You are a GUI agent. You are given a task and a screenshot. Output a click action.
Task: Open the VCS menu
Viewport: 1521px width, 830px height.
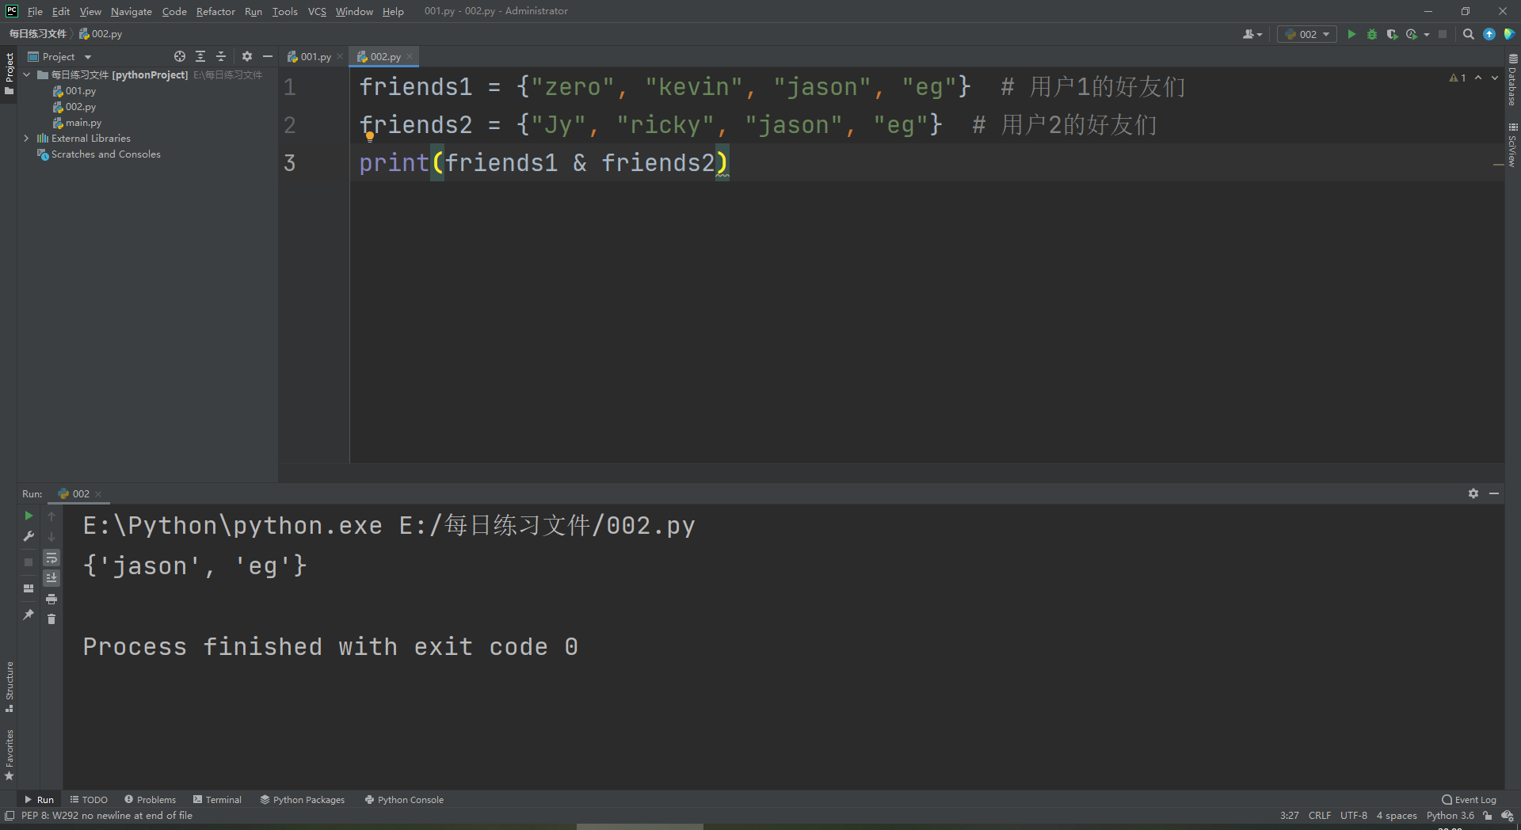(317, 11)
